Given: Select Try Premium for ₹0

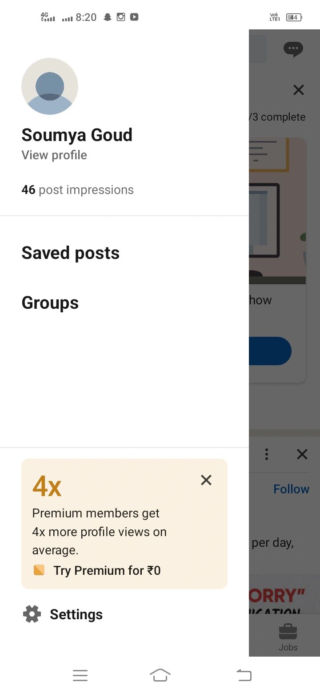Looking at the screenshot, I should (107, 570).
